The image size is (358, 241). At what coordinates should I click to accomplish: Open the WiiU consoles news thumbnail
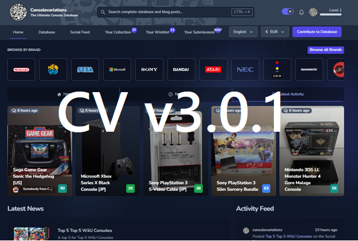click(x=31, y=234)
